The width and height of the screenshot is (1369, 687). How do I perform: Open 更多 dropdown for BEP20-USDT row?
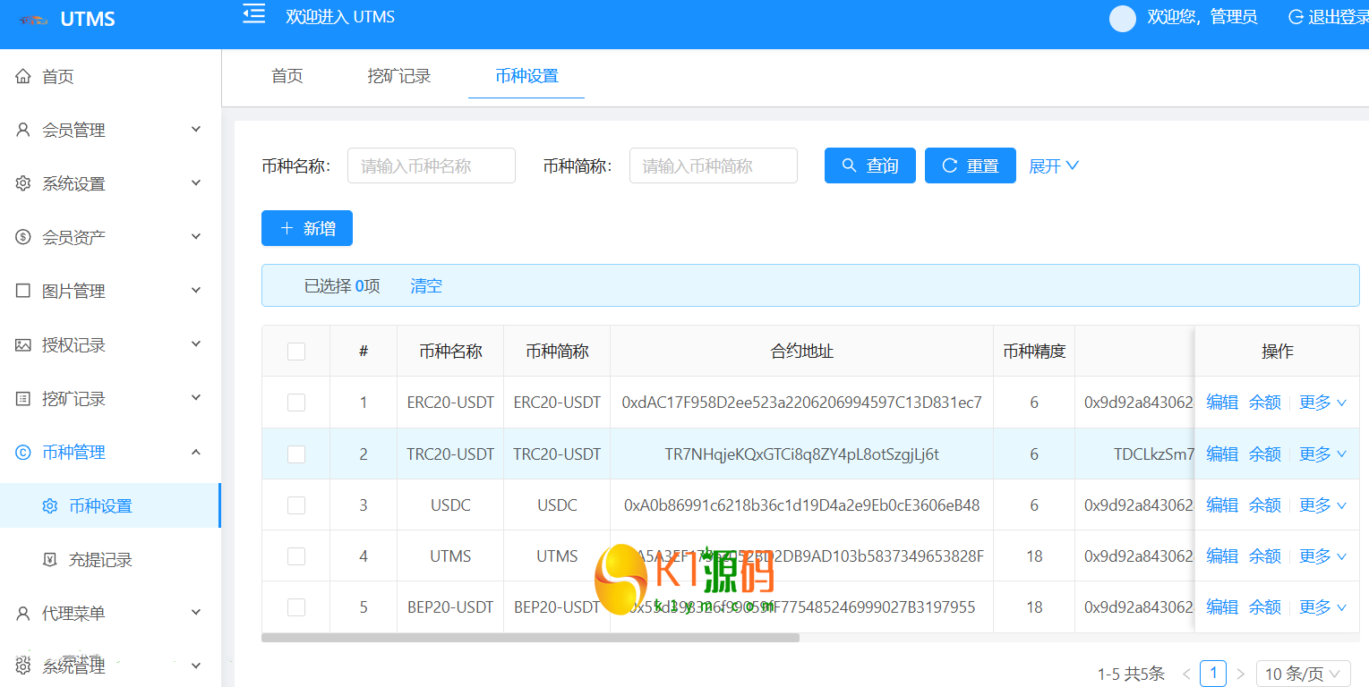point(1322,607)
